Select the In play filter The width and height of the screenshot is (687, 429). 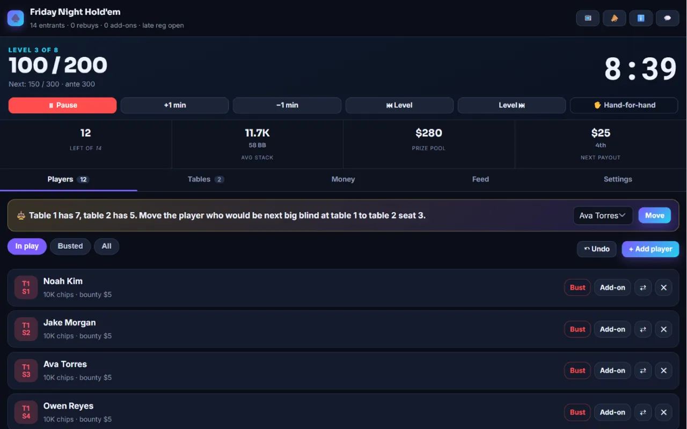pos(27,246)
